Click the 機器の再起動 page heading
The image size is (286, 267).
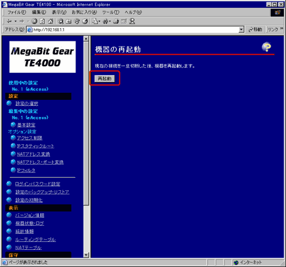tap(118, 49)
